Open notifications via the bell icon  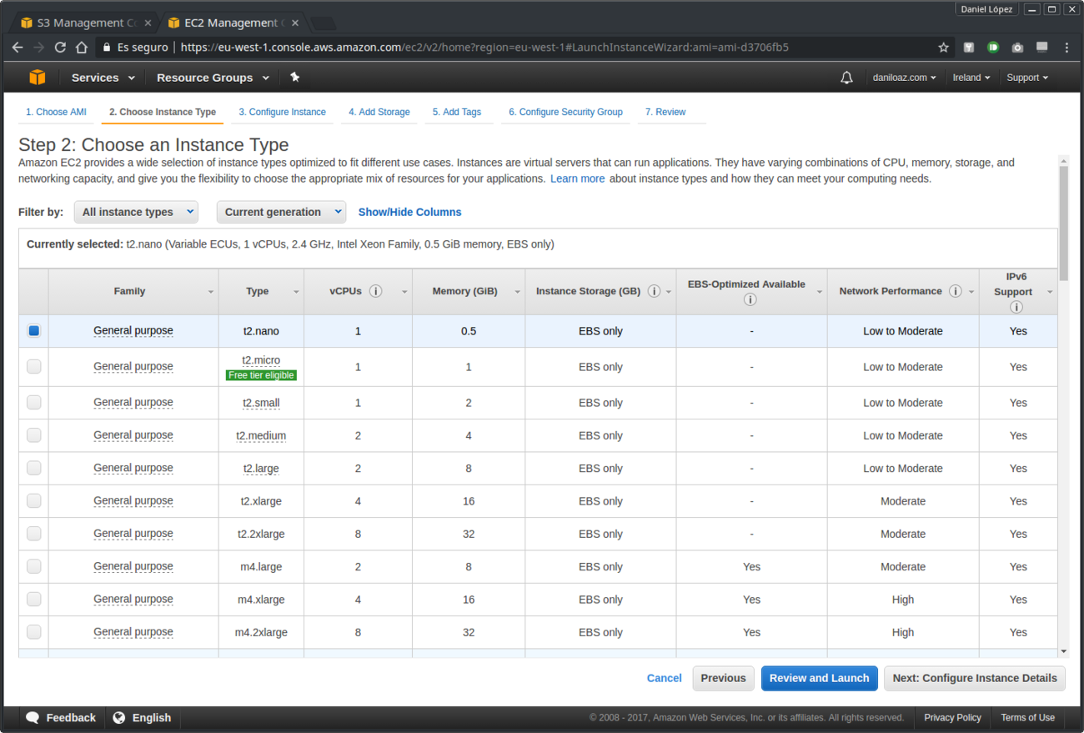[x=846, y=77]
